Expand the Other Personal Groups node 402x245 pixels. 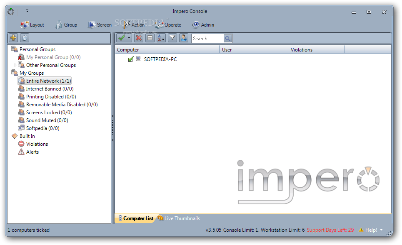click(x=15, y=65)
